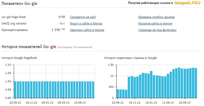Open 'Пишут о сайте в блогах' link
204x106 pixels.
86,24
